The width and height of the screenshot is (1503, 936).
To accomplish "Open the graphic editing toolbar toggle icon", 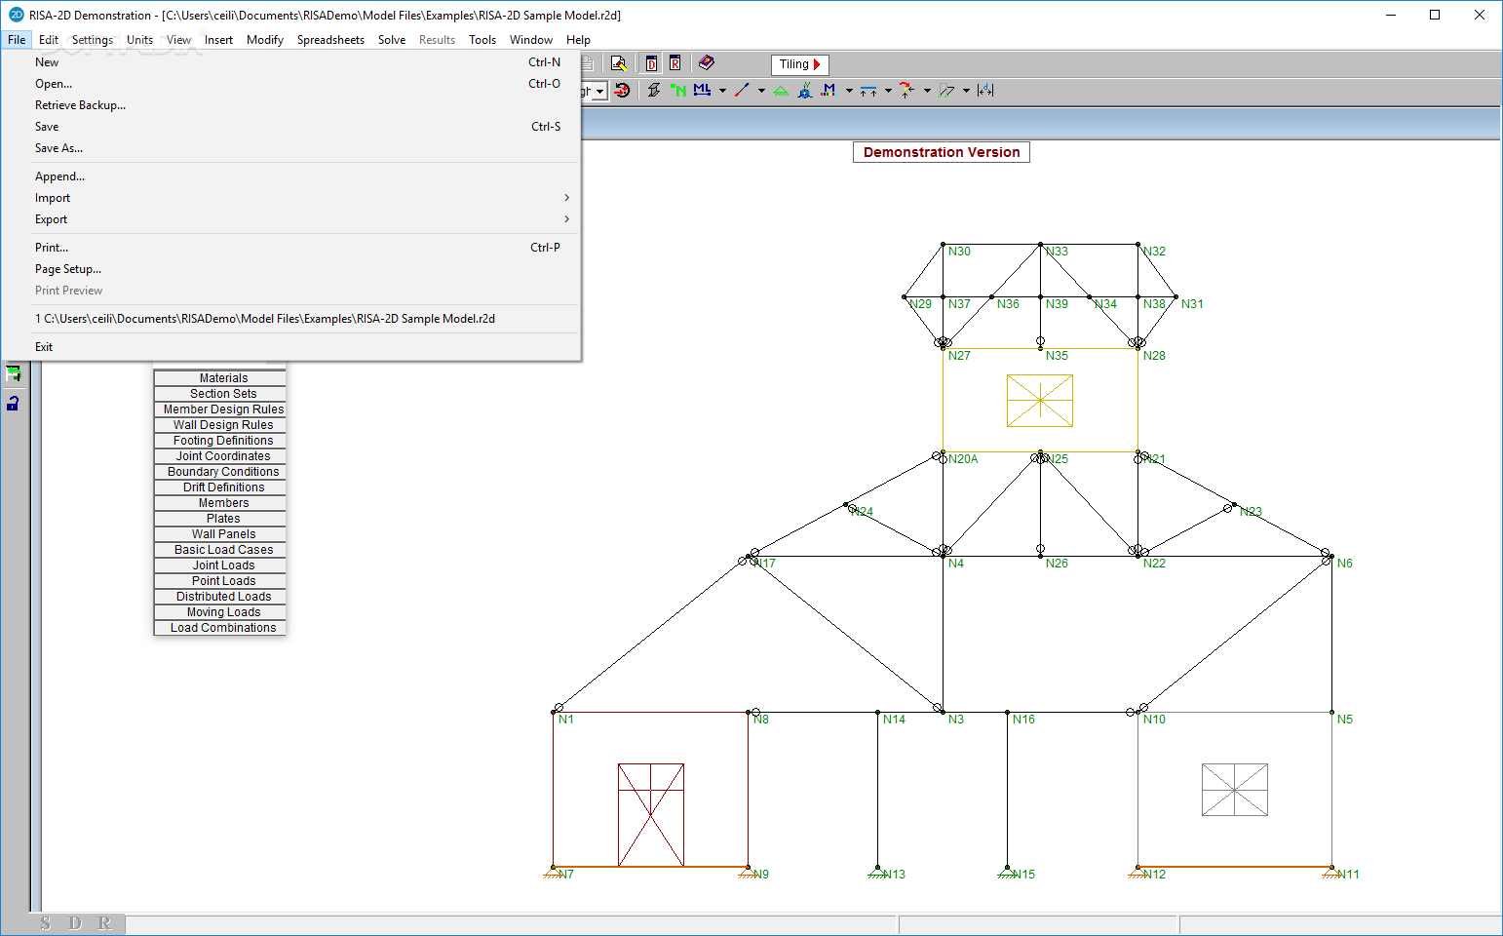I will (618, 63).
